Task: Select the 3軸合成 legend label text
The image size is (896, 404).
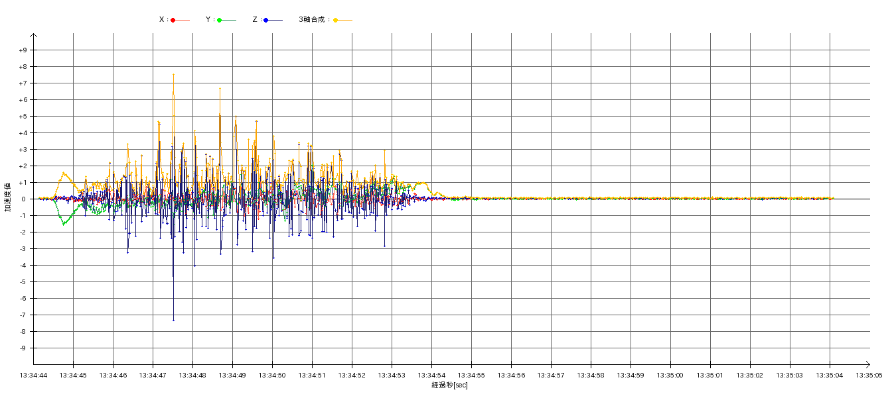Action: (x=313, y=20)
